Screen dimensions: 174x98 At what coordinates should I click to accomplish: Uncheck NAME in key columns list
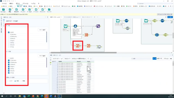click(9, 32)
